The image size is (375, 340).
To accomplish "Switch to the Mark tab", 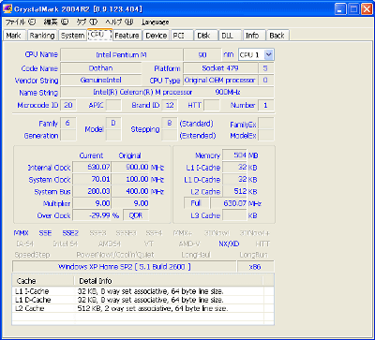I will (13, 36).
